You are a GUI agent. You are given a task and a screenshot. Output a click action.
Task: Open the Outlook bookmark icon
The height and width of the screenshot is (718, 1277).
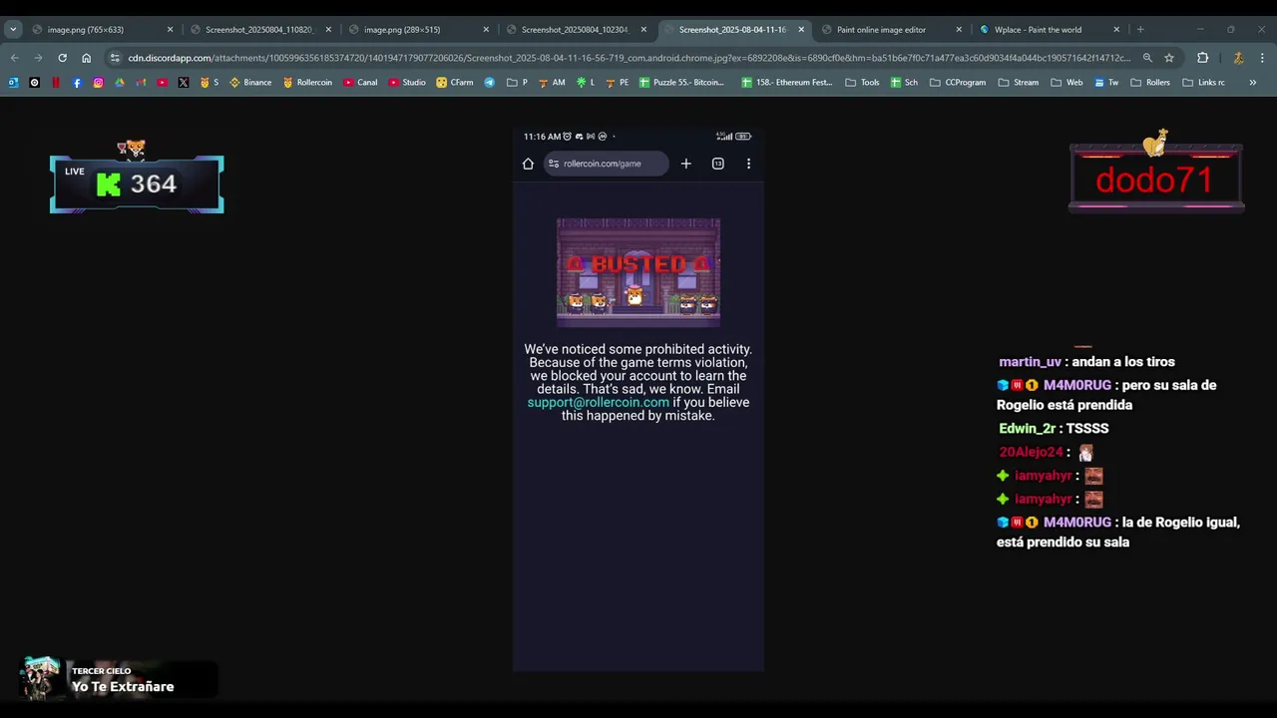(x=13, y=83)
